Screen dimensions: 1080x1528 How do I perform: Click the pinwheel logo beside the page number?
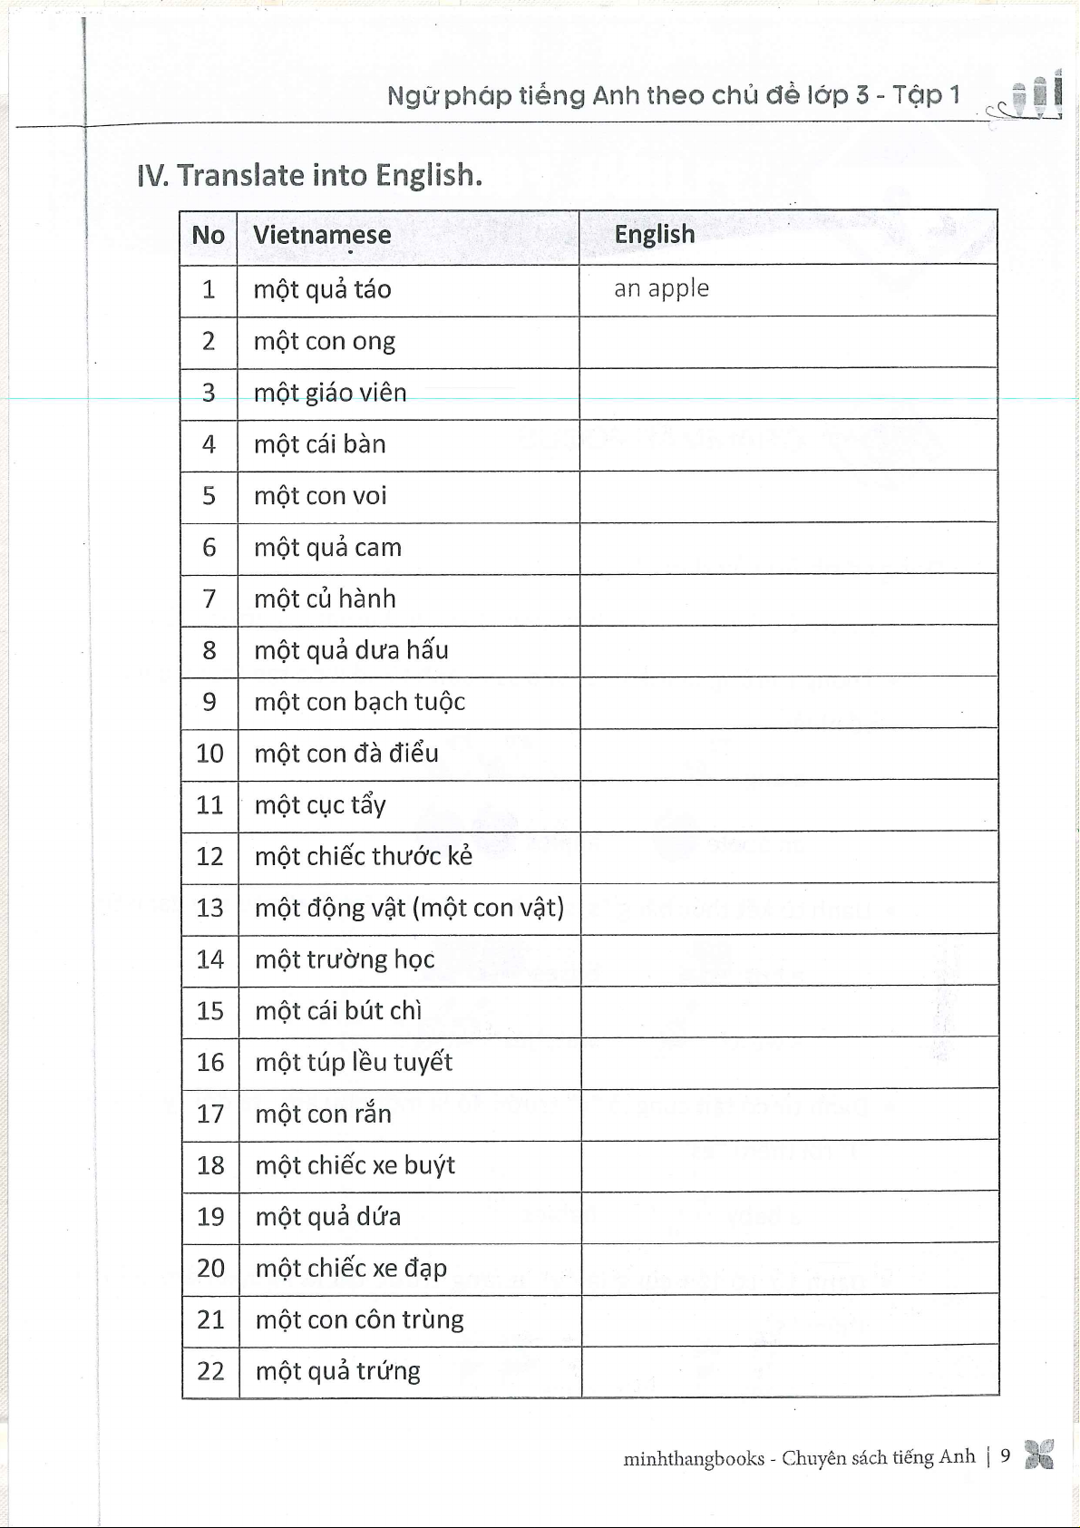click(x=1039, y=1455)
